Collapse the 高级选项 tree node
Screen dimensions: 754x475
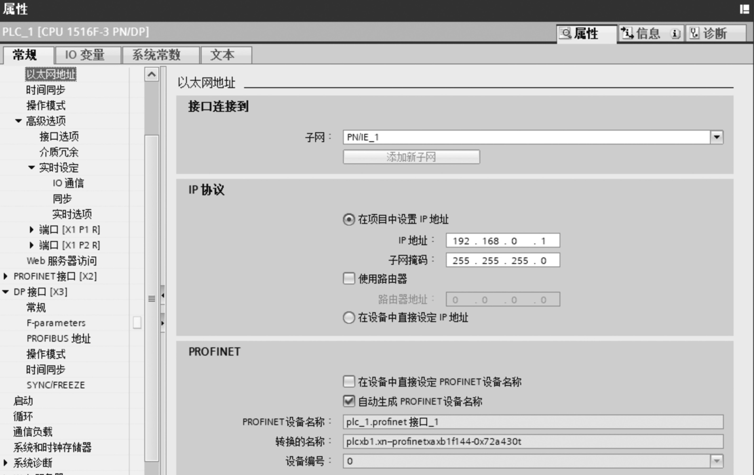[18, 121]
